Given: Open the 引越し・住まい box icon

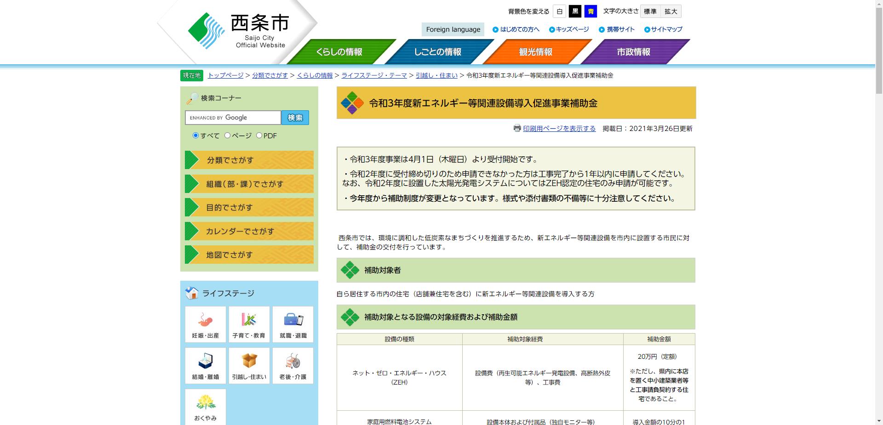Looking at the screenshot, I should click(249, 365).
